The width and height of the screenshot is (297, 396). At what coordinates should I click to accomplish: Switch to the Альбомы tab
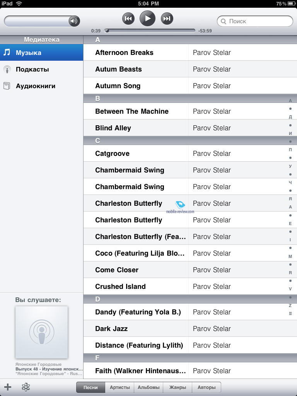point(148,387)
